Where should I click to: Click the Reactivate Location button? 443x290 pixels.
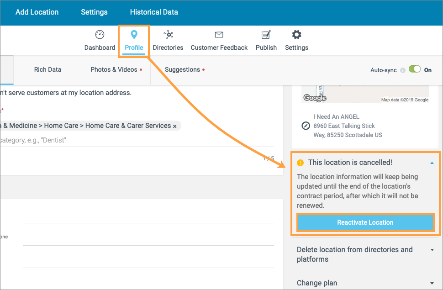click(x=365, y=222)
